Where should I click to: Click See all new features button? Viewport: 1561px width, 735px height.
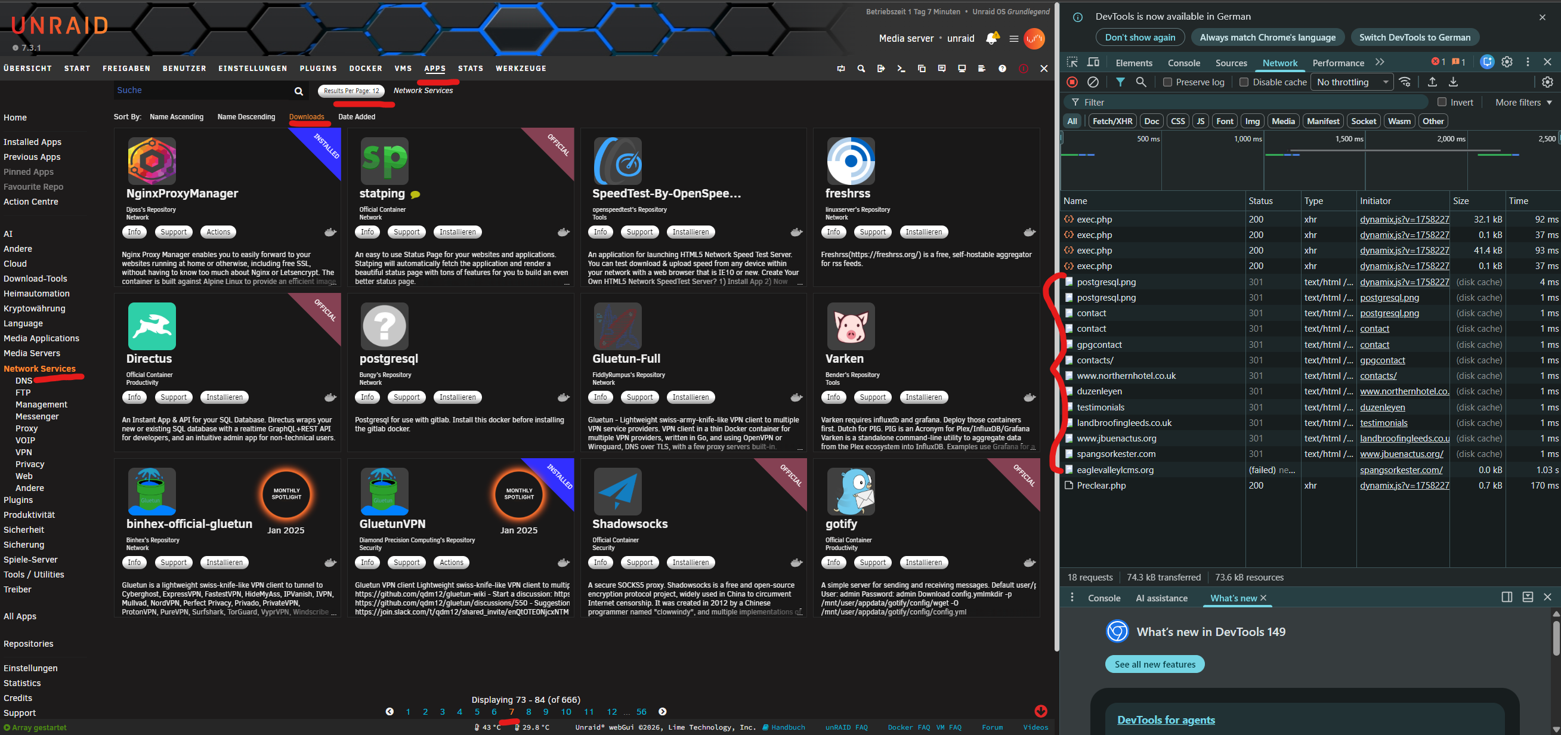coord(1154,664)
